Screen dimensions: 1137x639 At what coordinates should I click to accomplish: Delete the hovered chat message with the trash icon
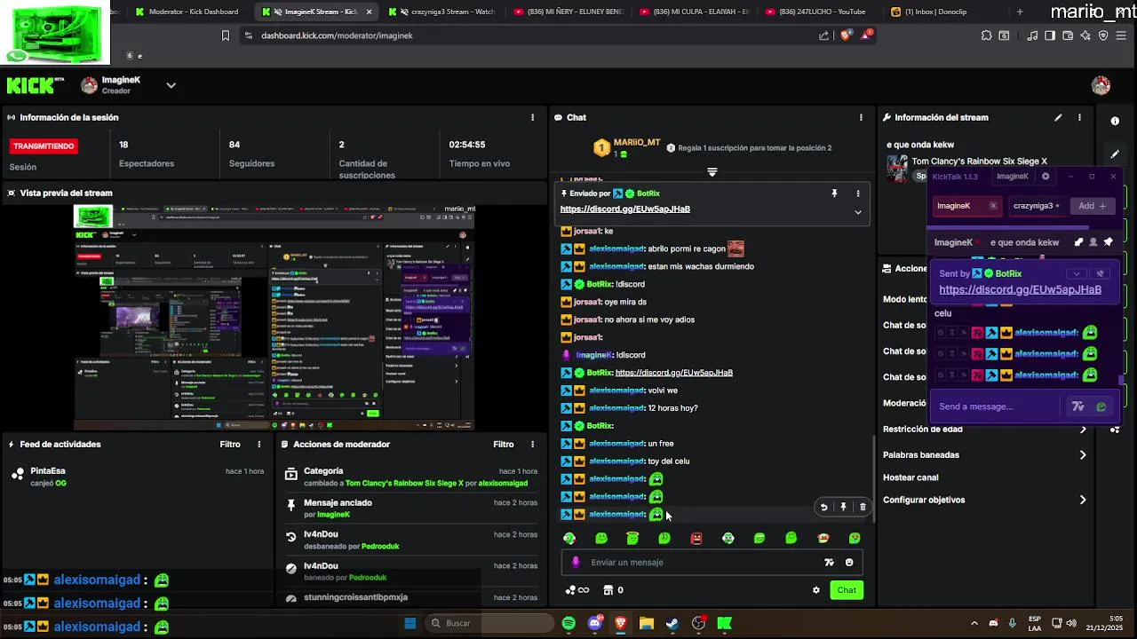point(863,507)
